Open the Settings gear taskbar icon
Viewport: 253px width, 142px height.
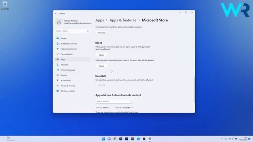pyautogui.click(x=150, y=139)
